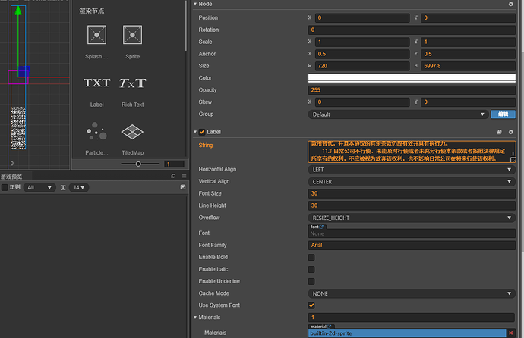Click the Scale Y field
The image size is (524, 338).
468,42
